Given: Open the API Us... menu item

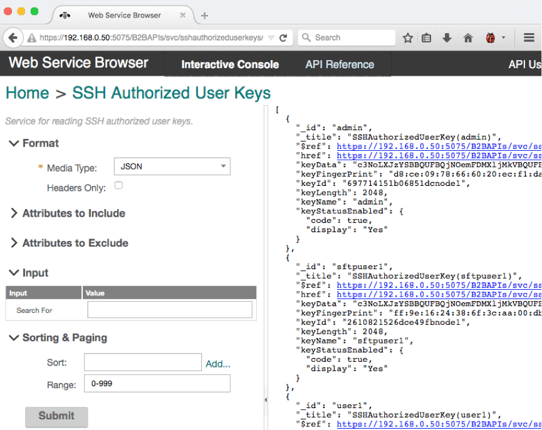Looking at the screenshot, I should (524, 64).
